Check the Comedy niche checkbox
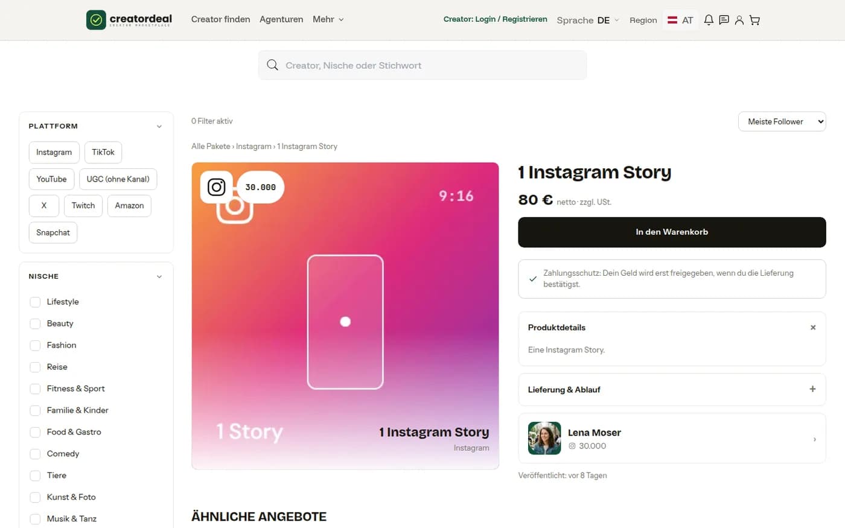The image size is (845, 528). click(x=35, y=454)
